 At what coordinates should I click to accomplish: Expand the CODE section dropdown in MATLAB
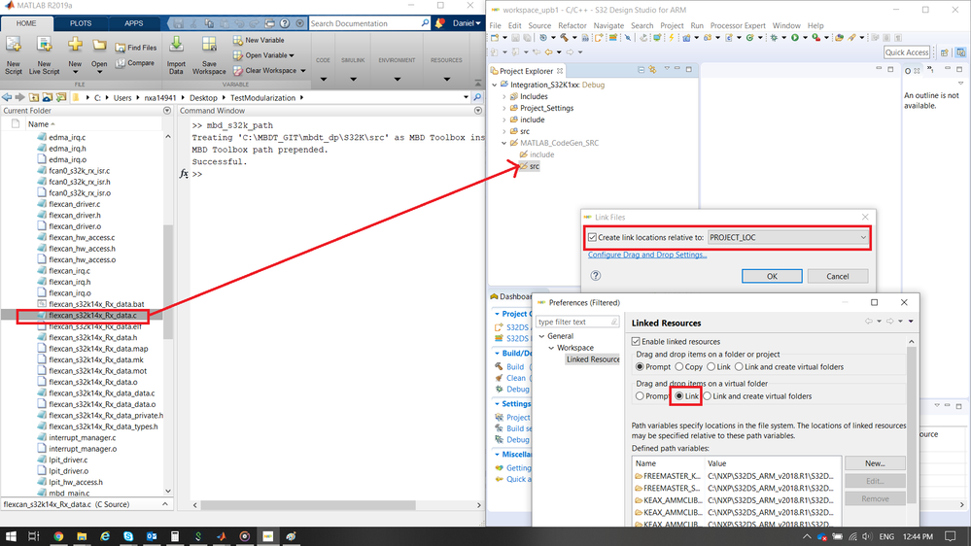point(324,79)
